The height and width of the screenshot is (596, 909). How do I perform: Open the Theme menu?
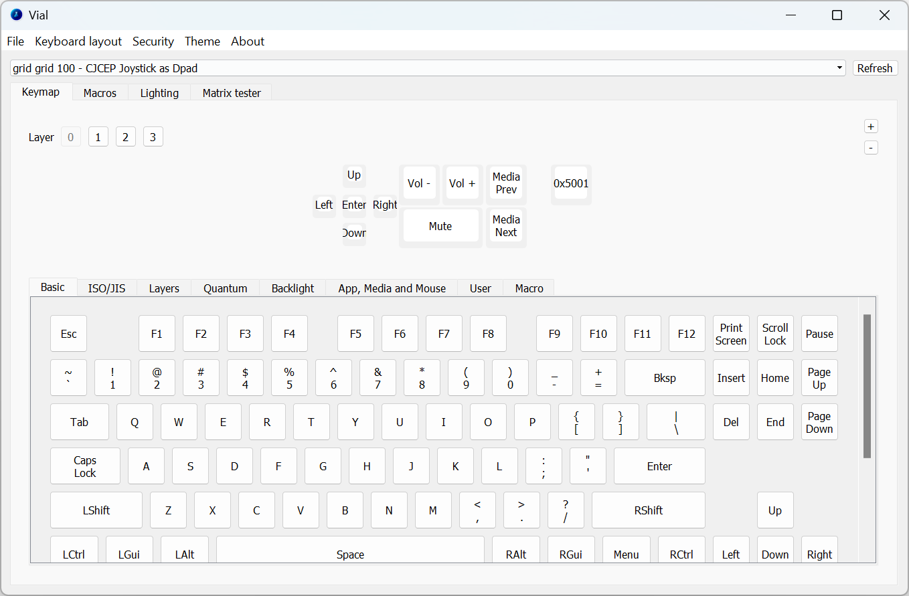(x=202, y=41)
